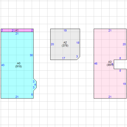Click the 5 dimension near A0's bottom right

coord(32,94)
